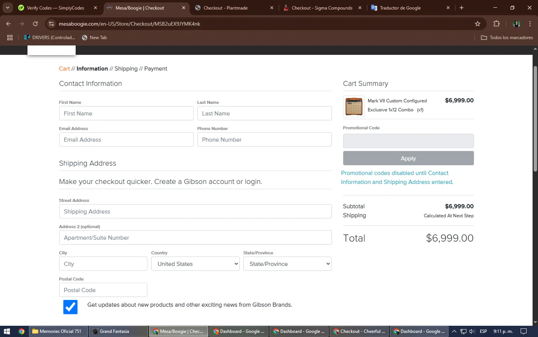
Task: Open the New Tab bookmark
Action: click(x=94, y=37)
